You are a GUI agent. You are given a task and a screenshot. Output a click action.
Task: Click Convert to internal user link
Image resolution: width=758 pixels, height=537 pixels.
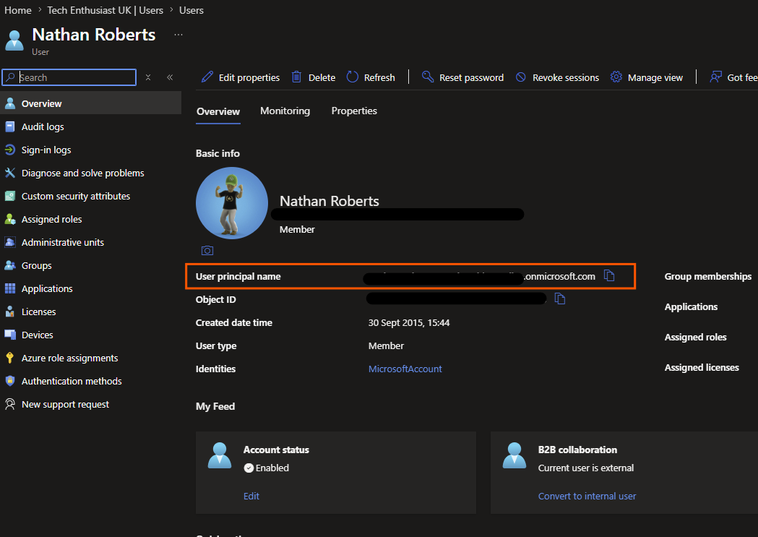click(587, 496)
